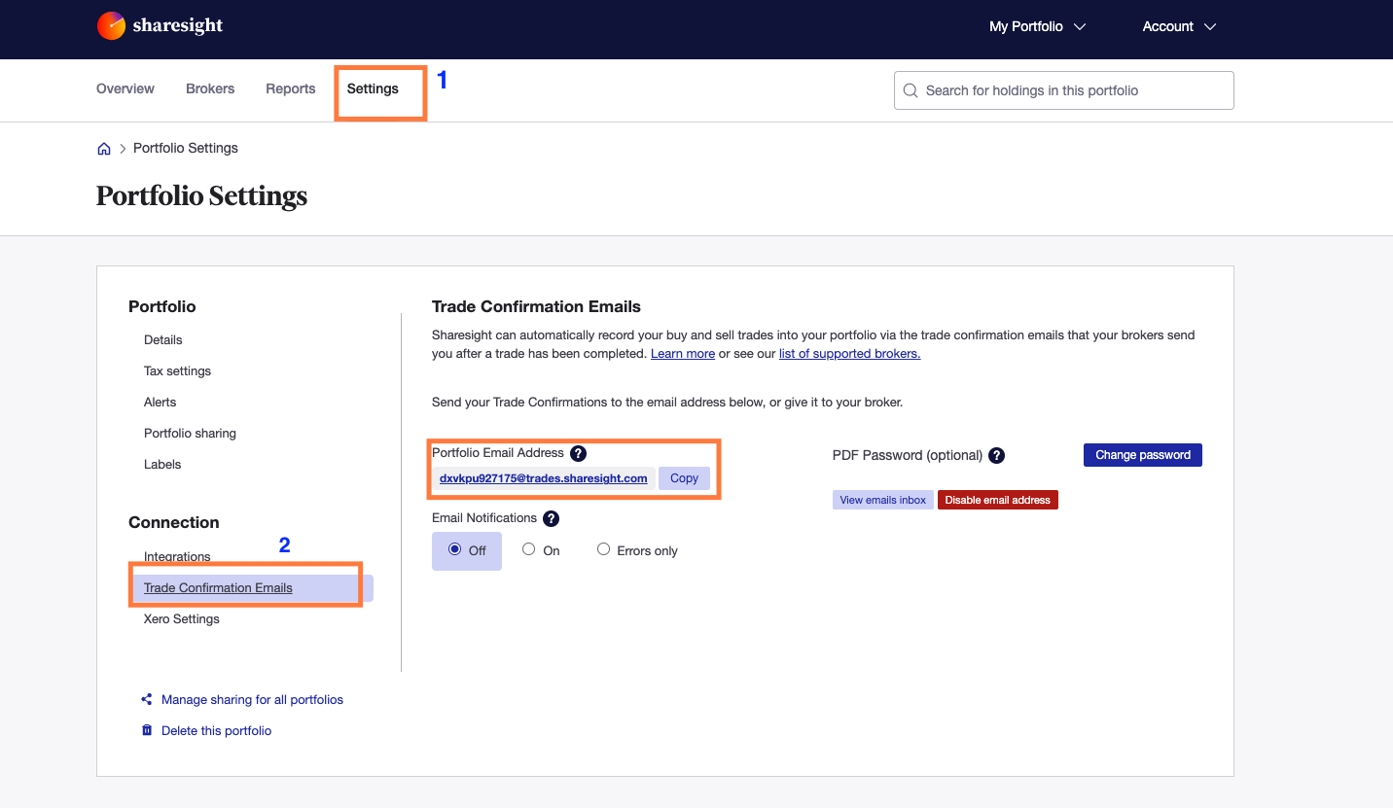This screenshot has width=1393, height=808.
Task: Open the Settings tab
Action: [x=373, y=88]
